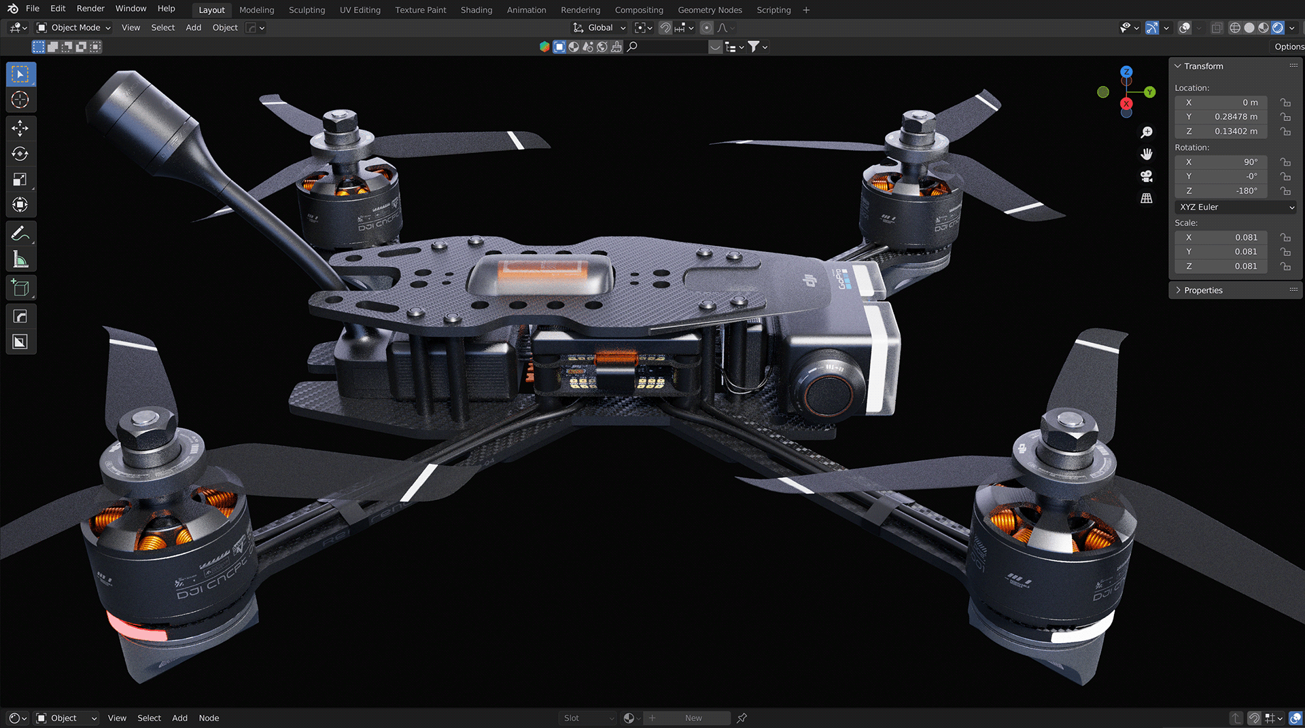Select the Rotate tool
Viewport: 1305px width, 728px height.
pos(20,153)
